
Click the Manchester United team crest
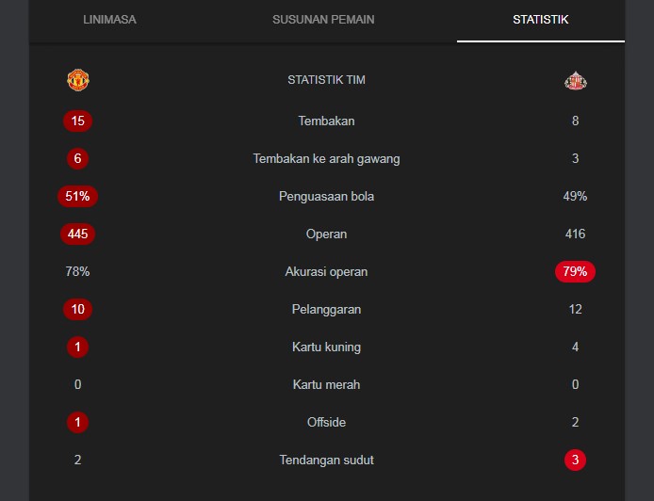click(77, 80)
